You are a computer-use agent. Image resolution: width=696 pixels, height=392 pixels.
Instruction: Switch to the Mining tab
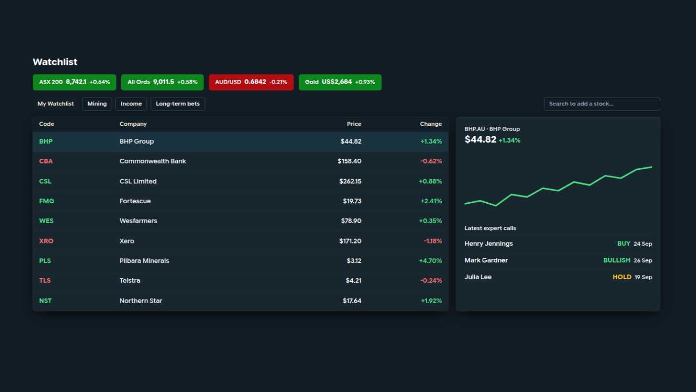coord(97,104)
